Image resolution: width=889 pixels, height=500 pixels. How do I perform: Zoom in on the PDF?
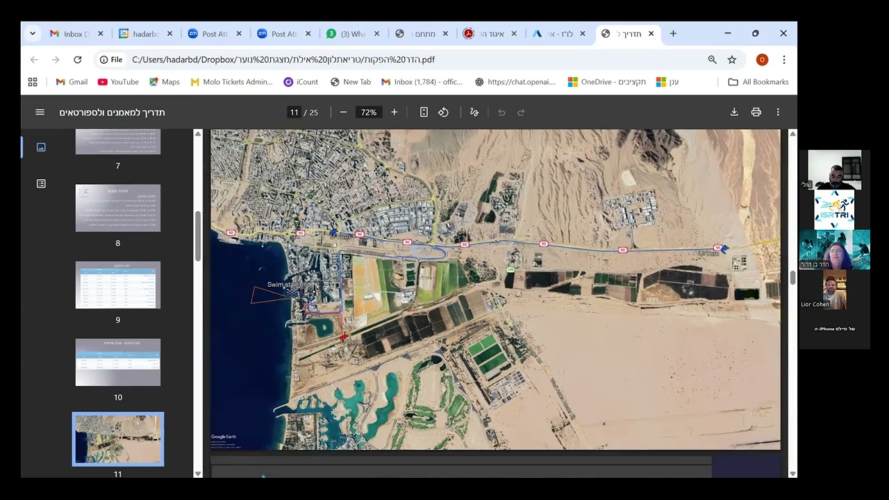(394, 112)
